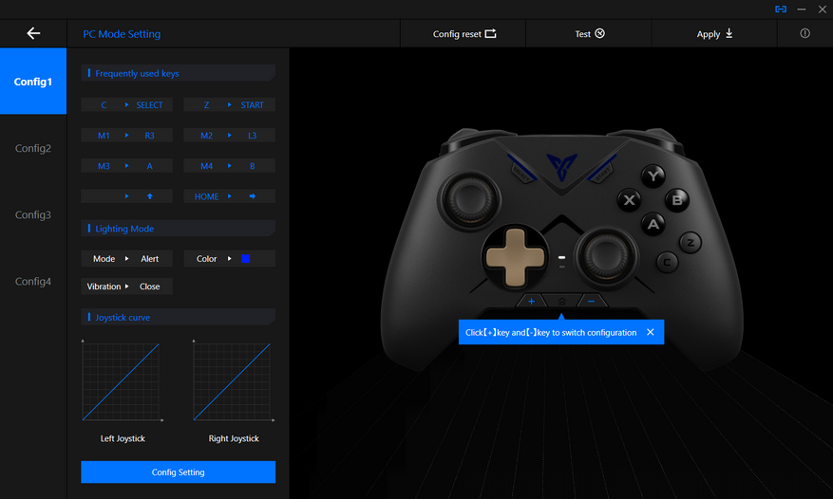Click Config reset

(x=464, y=33)
